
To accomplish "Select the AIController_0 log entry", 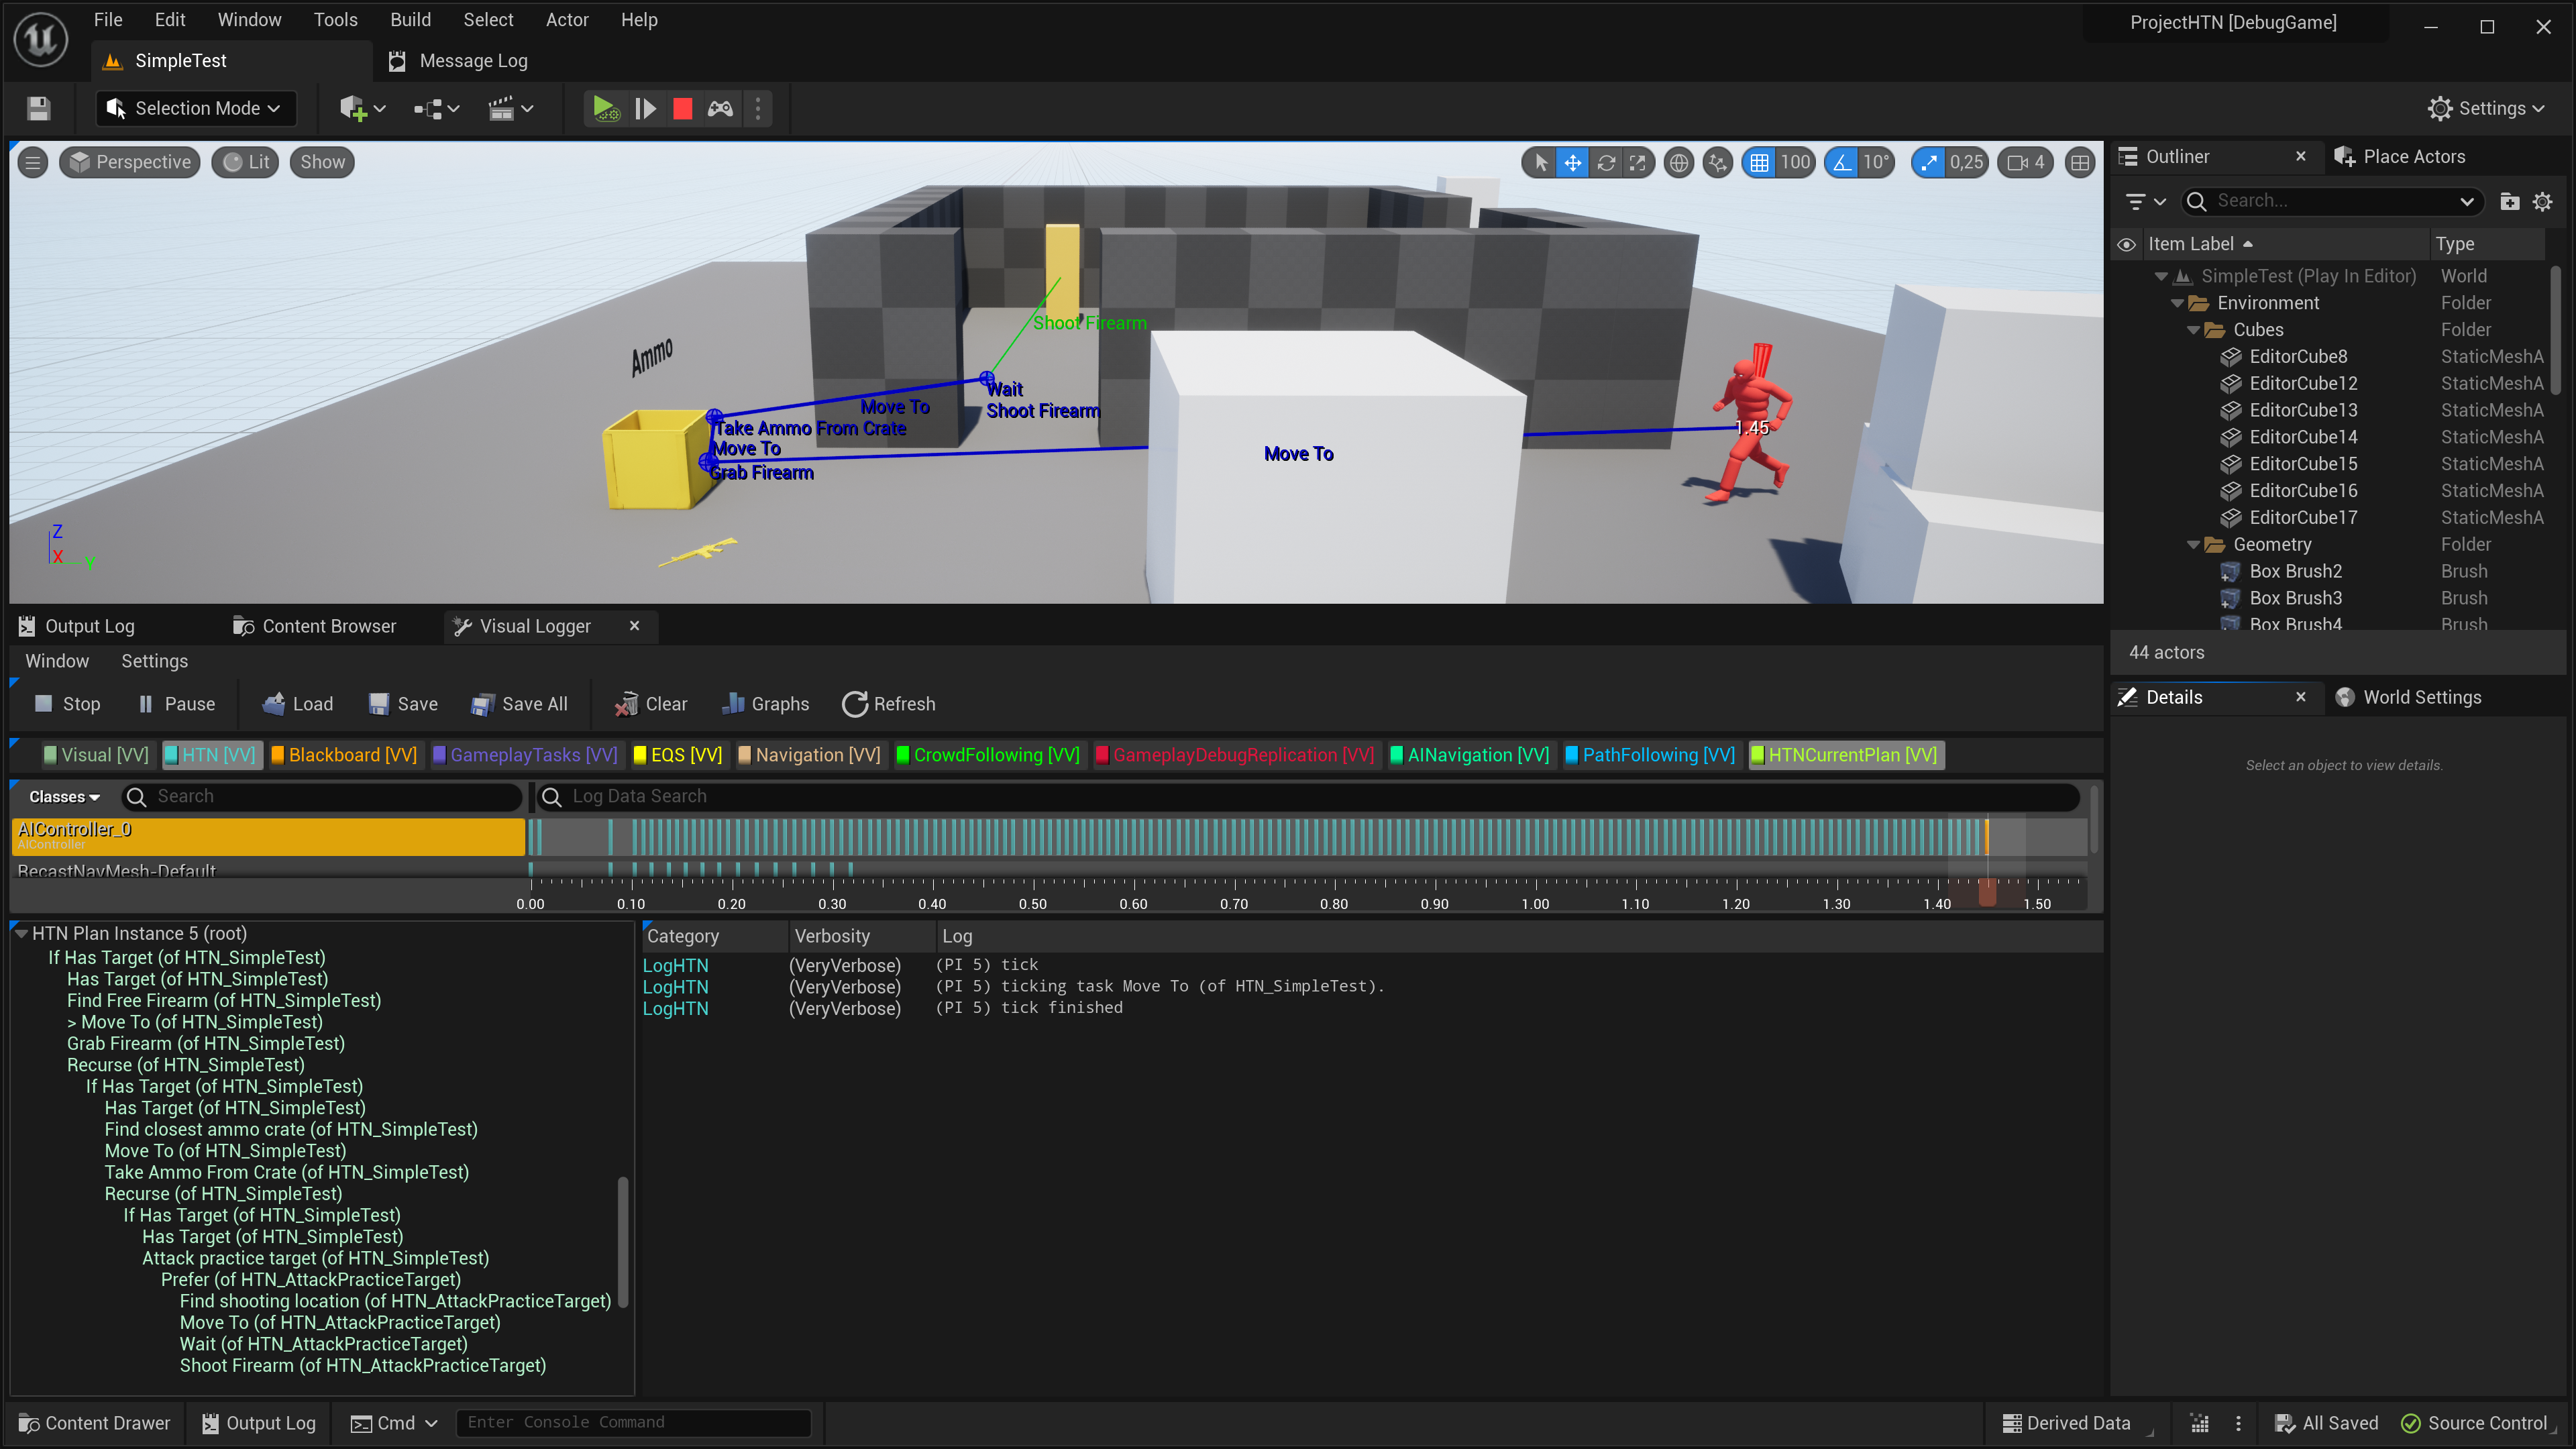I will [x=266, y=832].
